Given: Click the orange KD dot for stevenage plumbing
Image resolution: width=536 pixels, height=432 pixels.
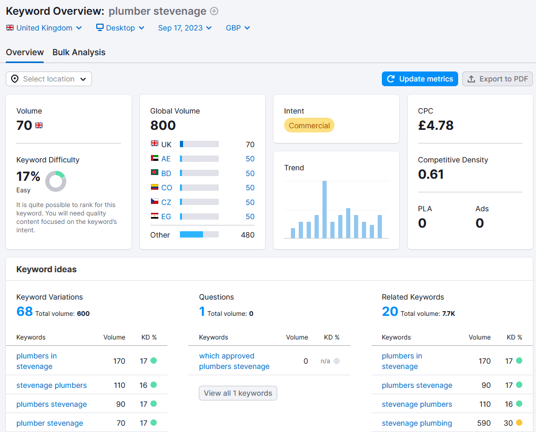Looking at the screenshot, I should (x=519, y=423).
